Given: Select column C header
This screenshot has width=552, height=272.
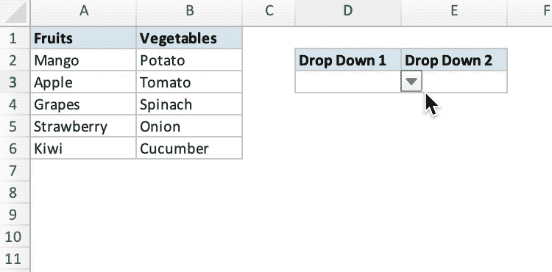Looking at the screenshot, I should click(x=269, y=12).
